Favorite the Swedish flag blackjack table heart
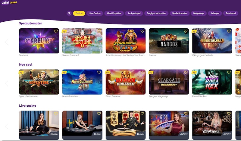 (99, 114)
